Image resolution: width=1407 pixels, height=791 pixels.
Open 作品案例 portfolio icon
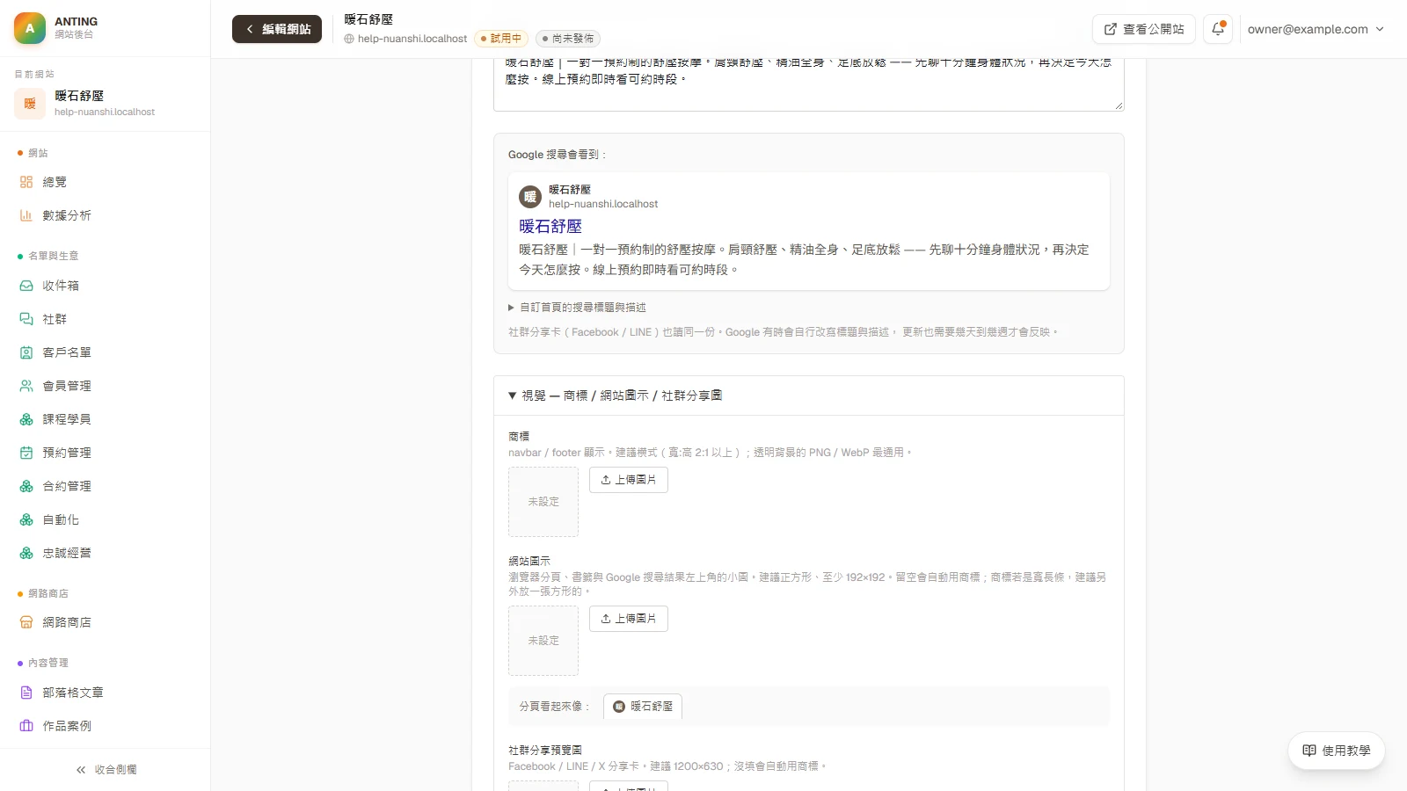(x=26, y=726)
